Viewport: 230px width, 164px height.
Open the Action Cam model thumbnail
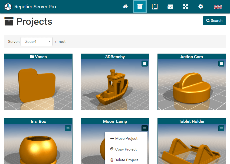pyautogui.click(x=192, y=85)
